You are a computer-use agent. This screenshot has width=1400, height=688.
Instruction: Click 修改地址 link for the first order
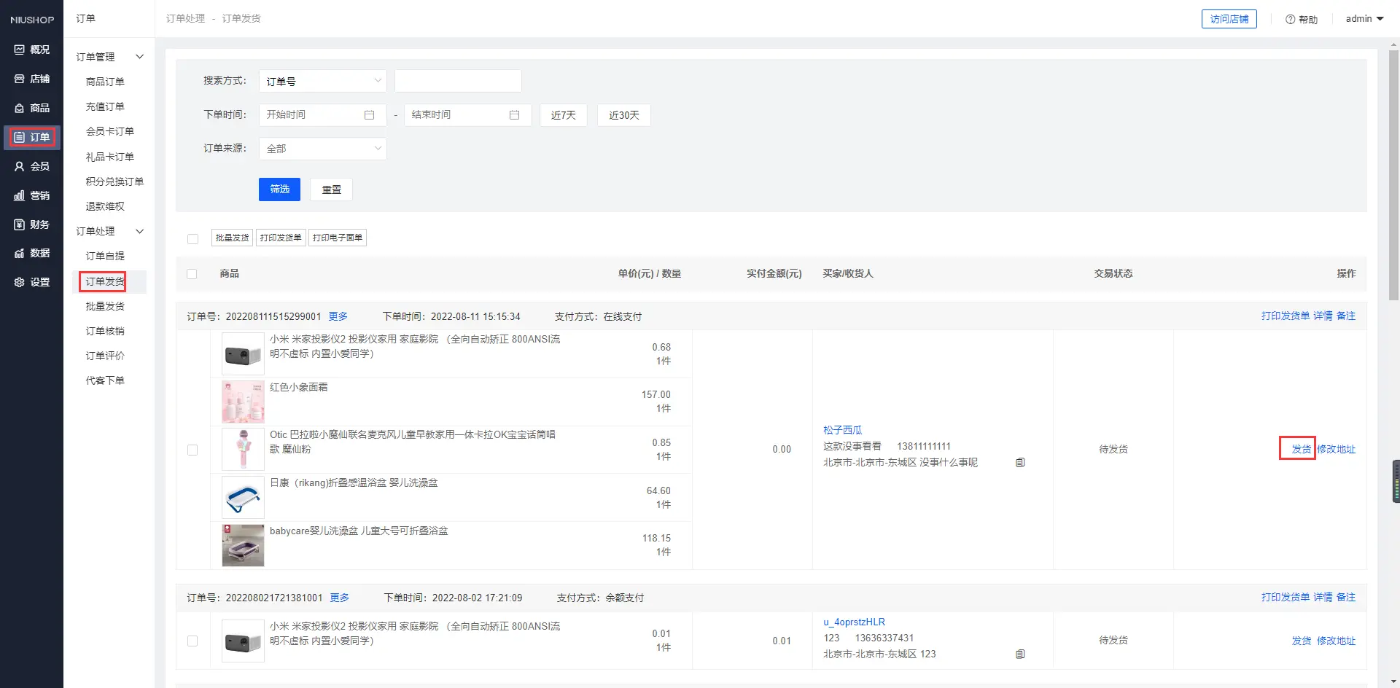[1336, 449]
